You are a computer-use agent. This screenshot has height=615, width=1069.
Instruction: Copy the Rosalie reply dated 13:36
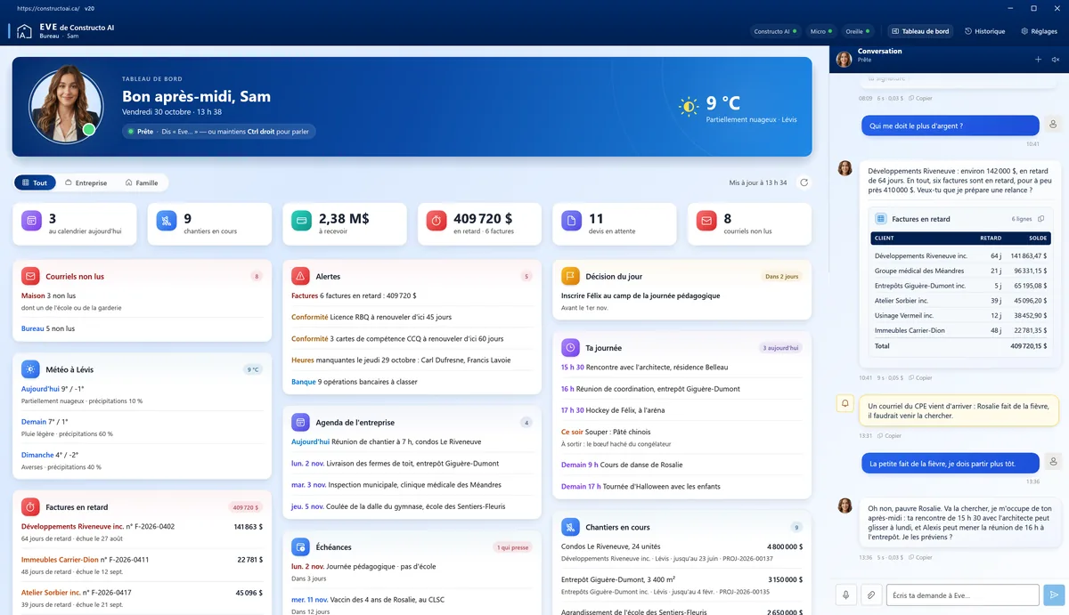point(919,558)
